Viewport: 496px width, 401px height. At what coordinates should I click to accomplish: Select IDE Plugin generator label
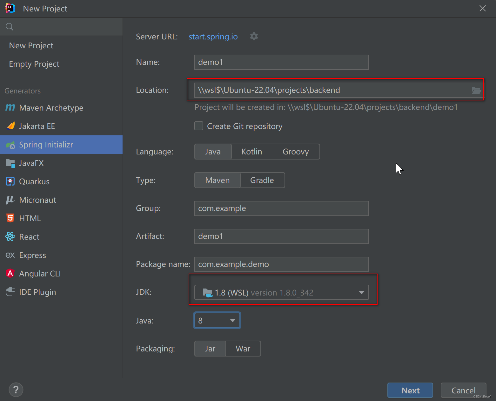(37, 292)
